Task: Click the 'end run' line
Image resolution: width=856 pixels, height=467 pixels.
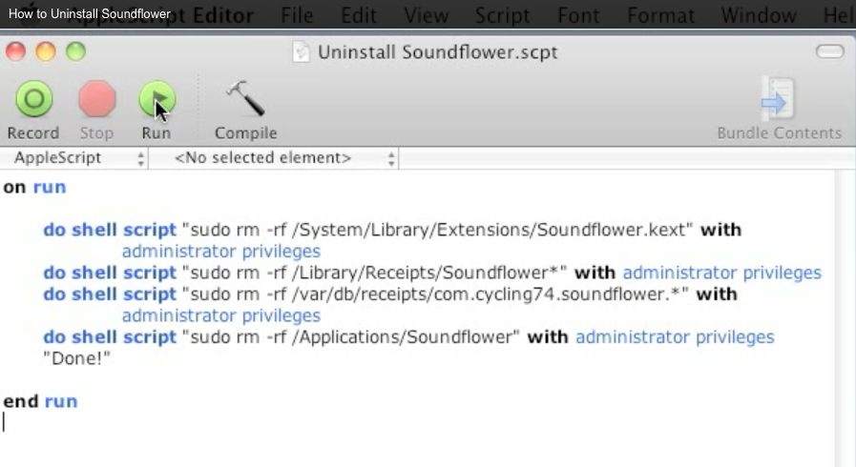Action: pyautogui.click(x=40, y=401)
